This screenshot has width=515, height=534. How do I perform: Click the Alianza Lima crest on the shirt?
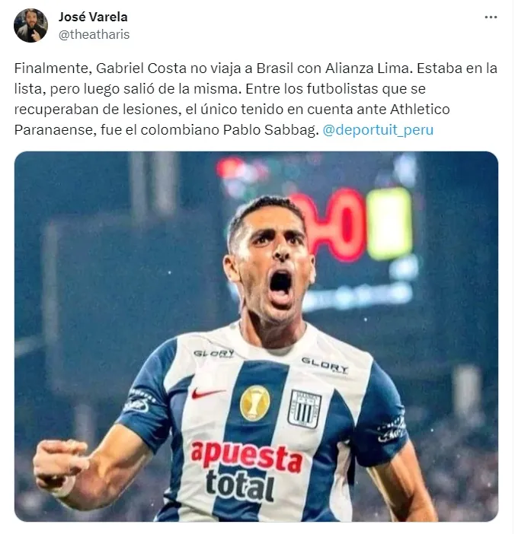304,408
